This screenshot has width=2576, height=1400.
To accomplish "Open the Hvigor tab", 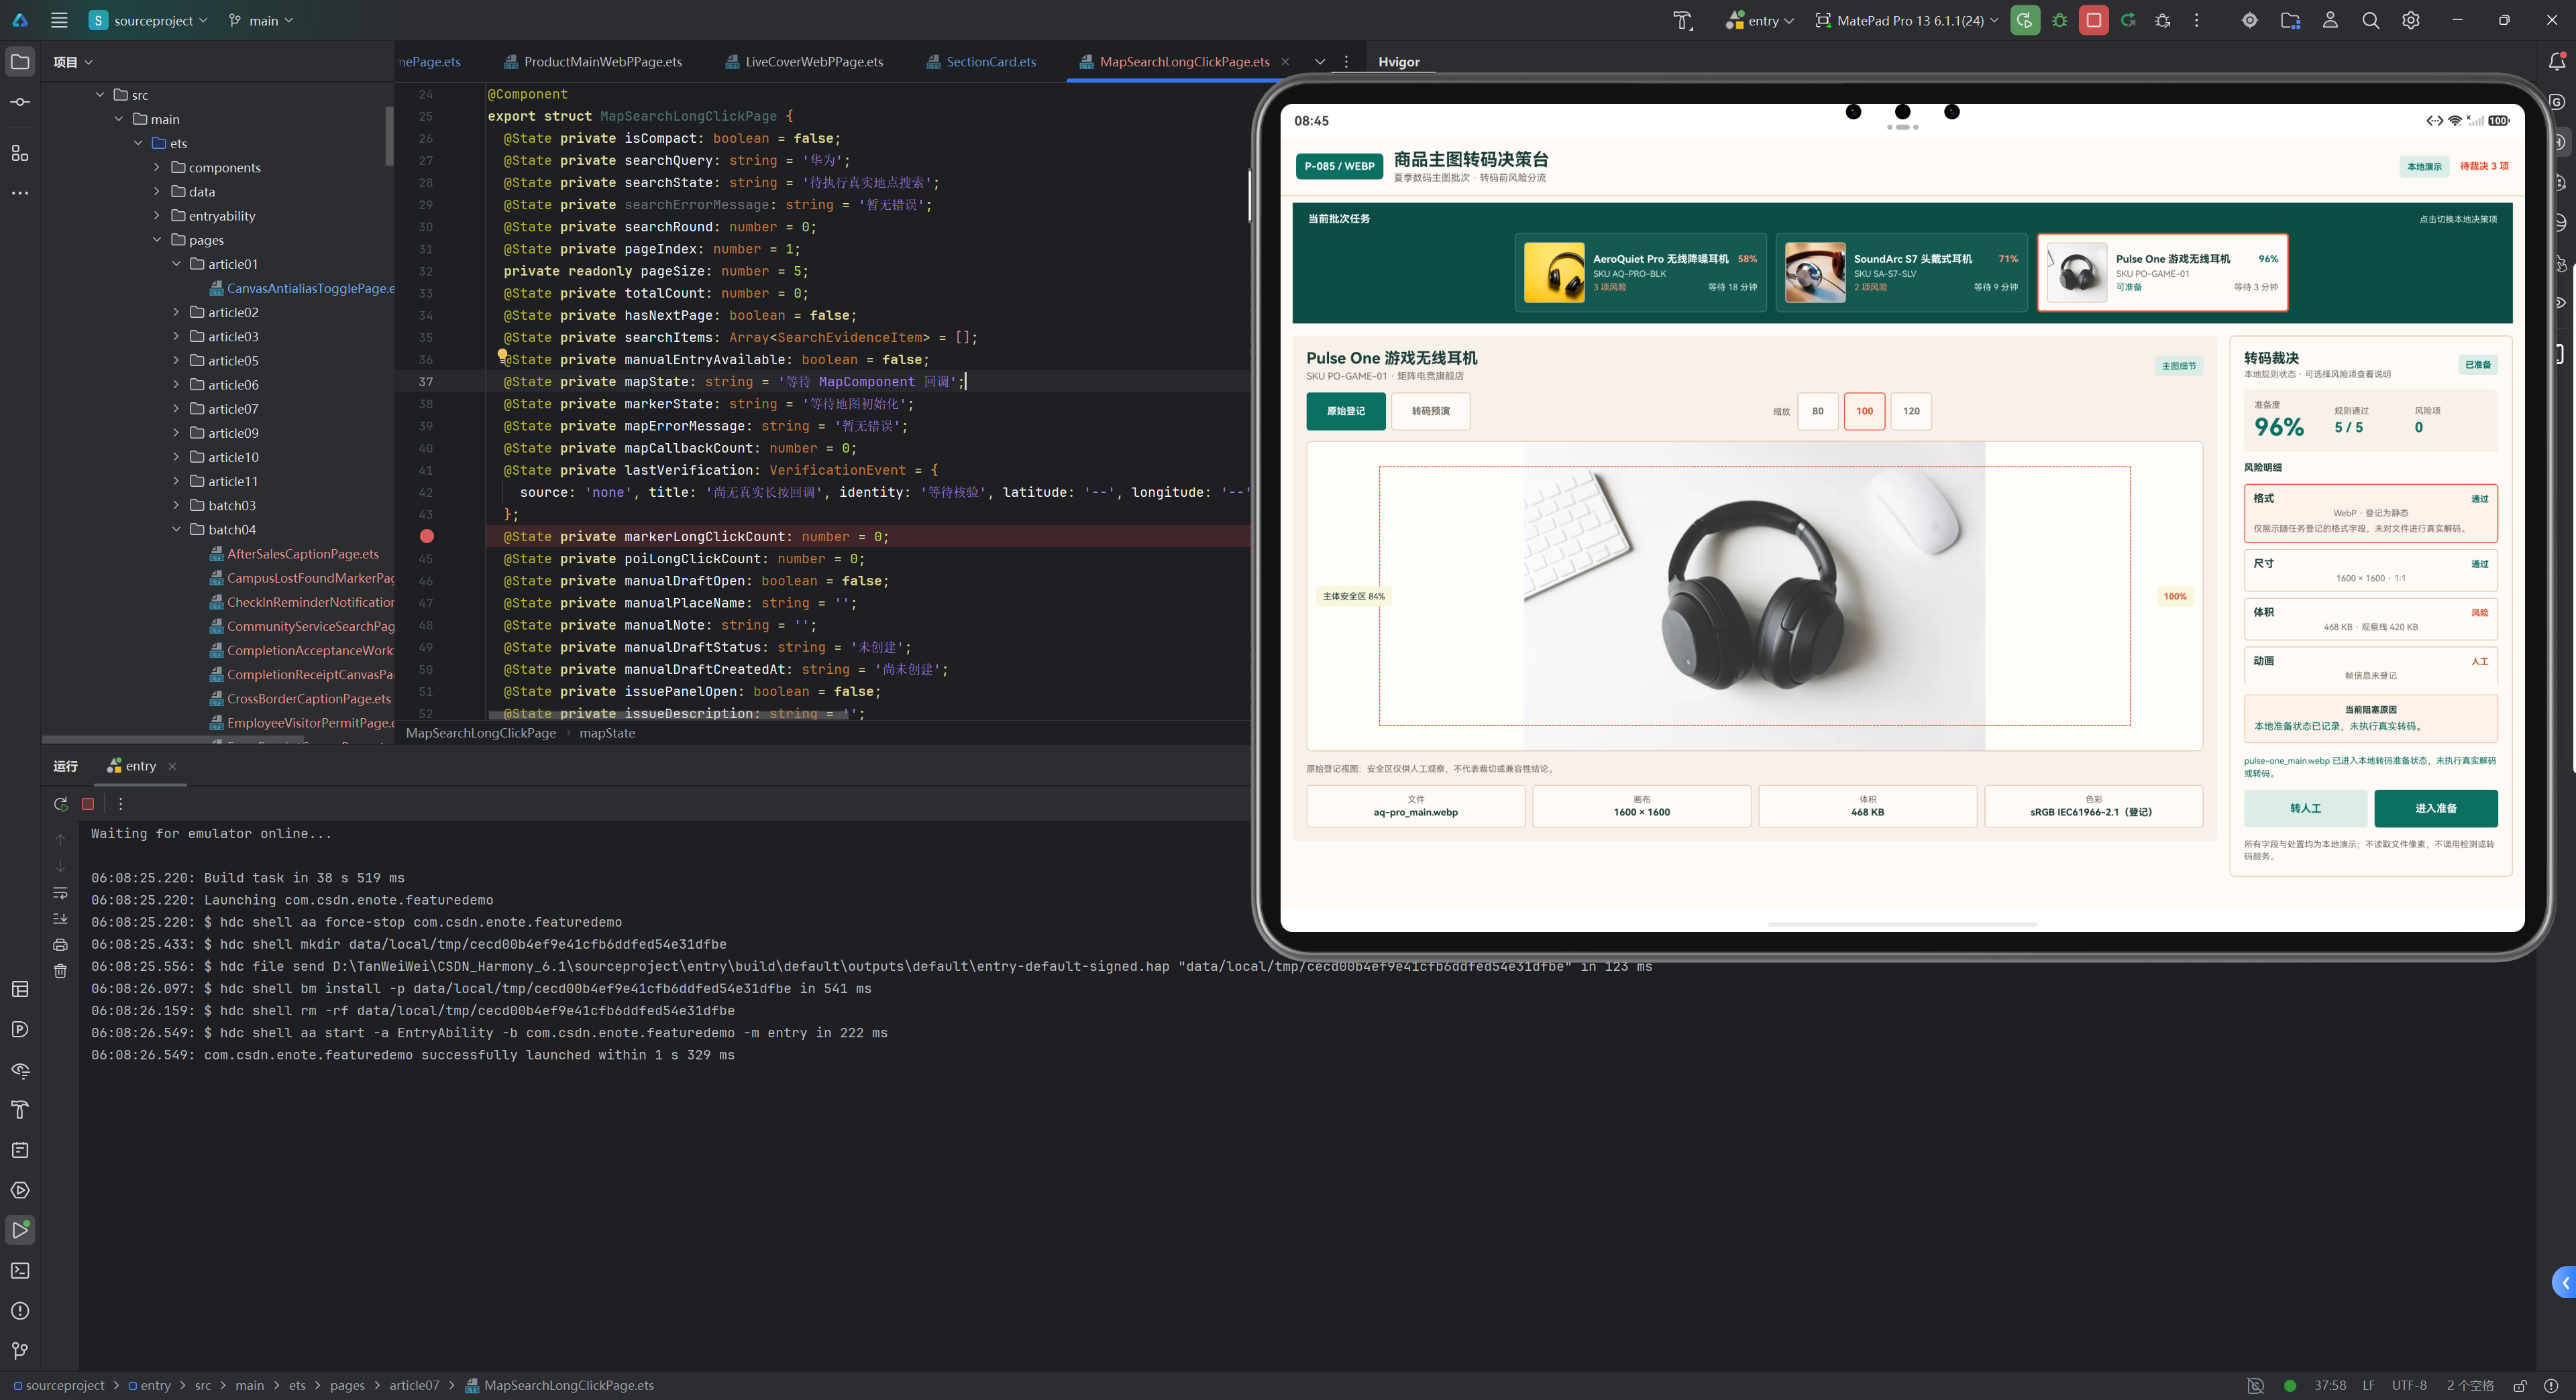I will 1398,62.
